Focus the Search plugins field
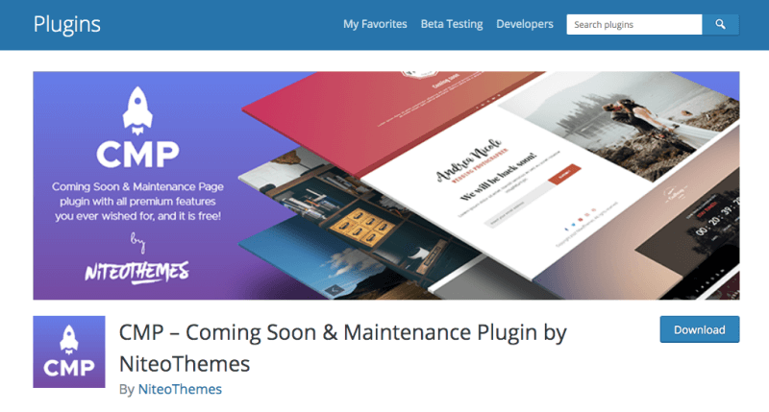The height and width of the screenshot is (412, 769). coord(634,25)
